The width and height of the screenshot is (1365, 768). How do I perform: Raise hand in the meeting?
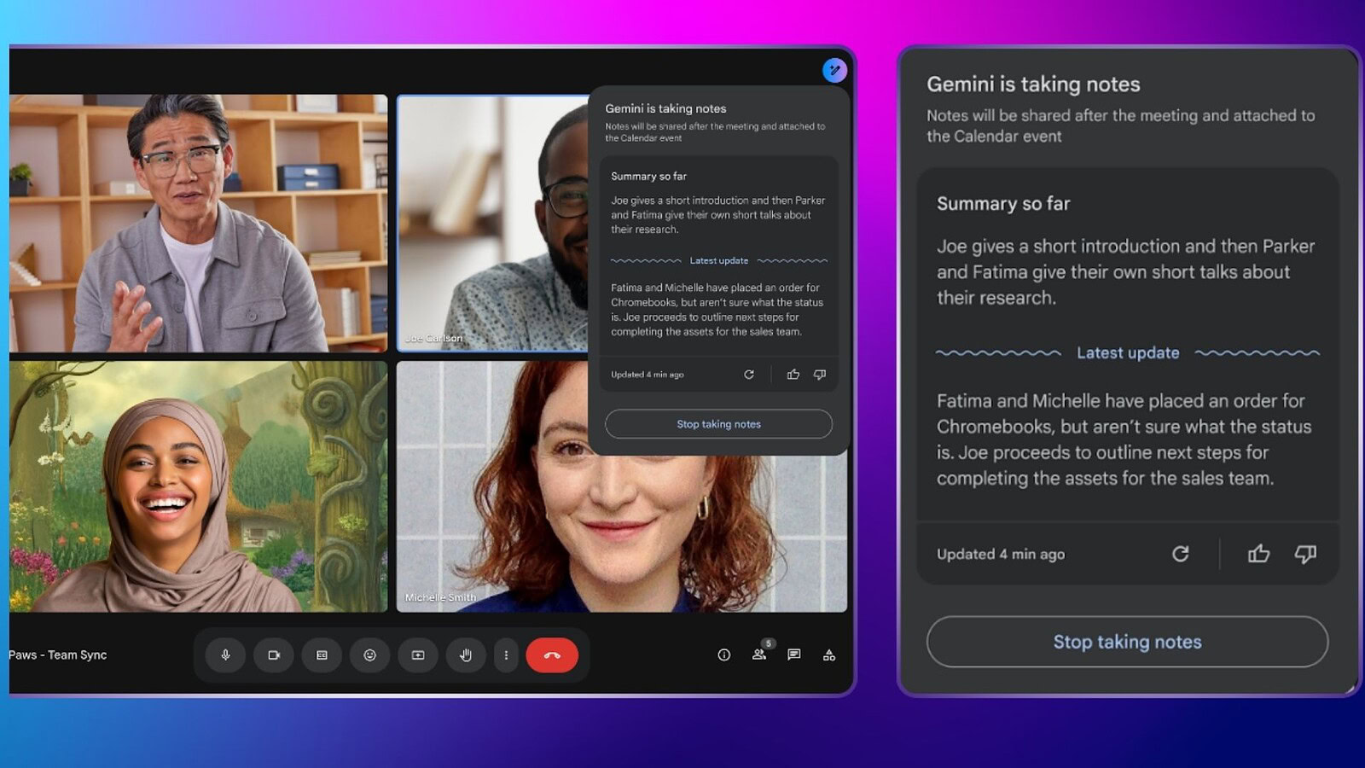(466, 655)
